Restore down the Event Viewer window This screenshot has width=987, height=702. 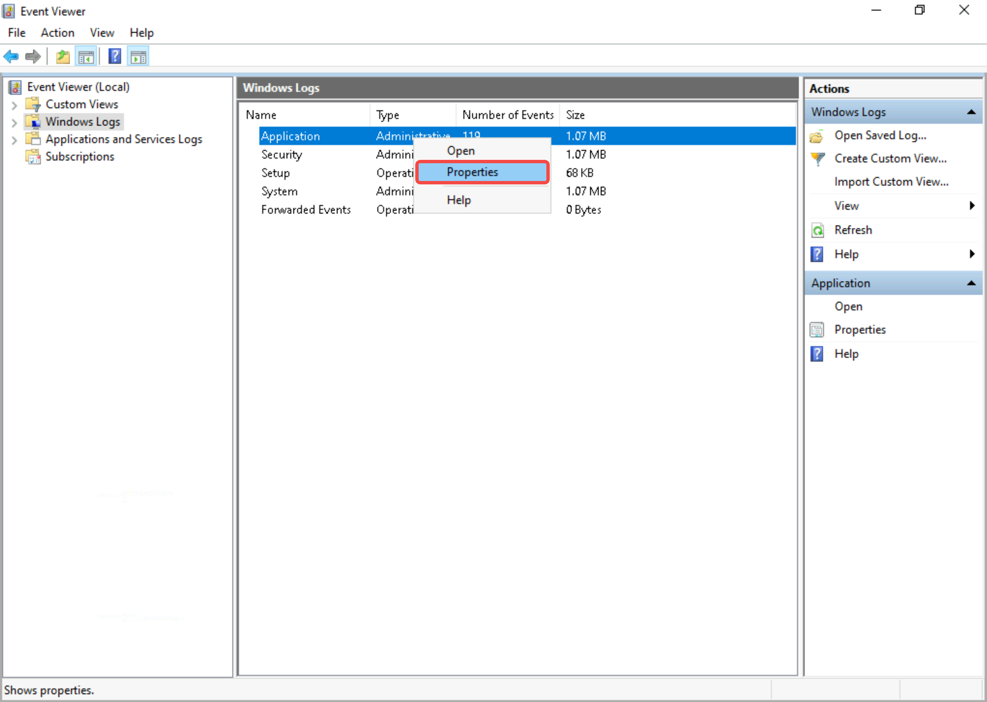[x=920, y=10]
